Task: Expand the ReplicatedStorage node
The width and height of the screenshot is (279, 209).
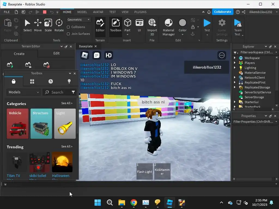Action: [x=235, y=87]
